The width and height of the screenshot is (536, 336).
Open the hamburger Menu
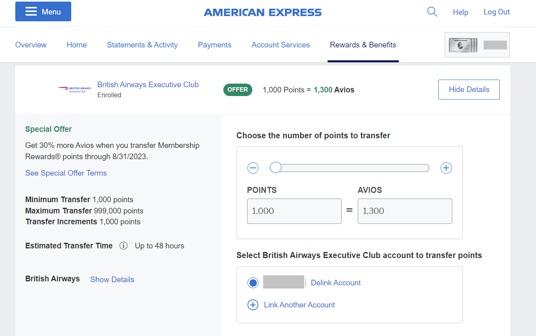[43, 11]
